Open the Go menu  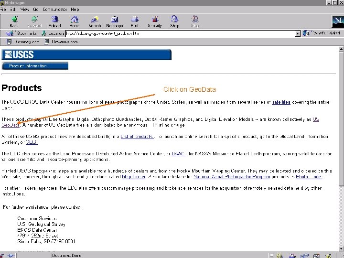click(x=36, y=10)
